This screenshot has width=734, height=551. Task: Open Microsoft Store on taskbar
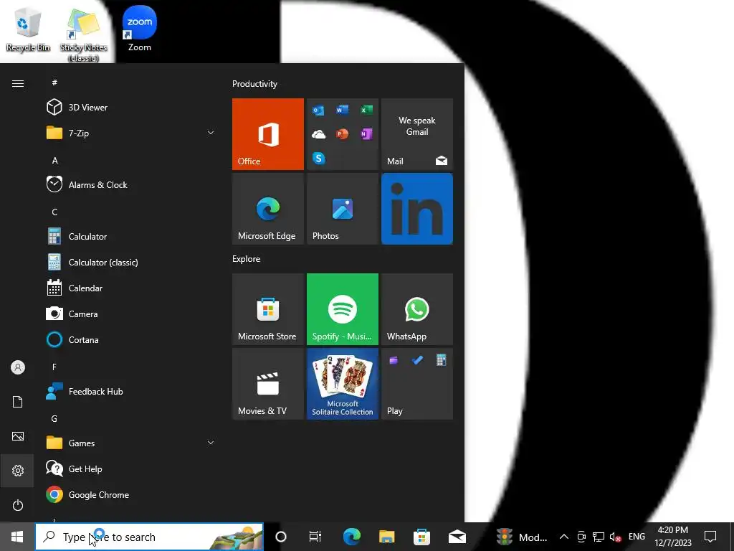421,537
